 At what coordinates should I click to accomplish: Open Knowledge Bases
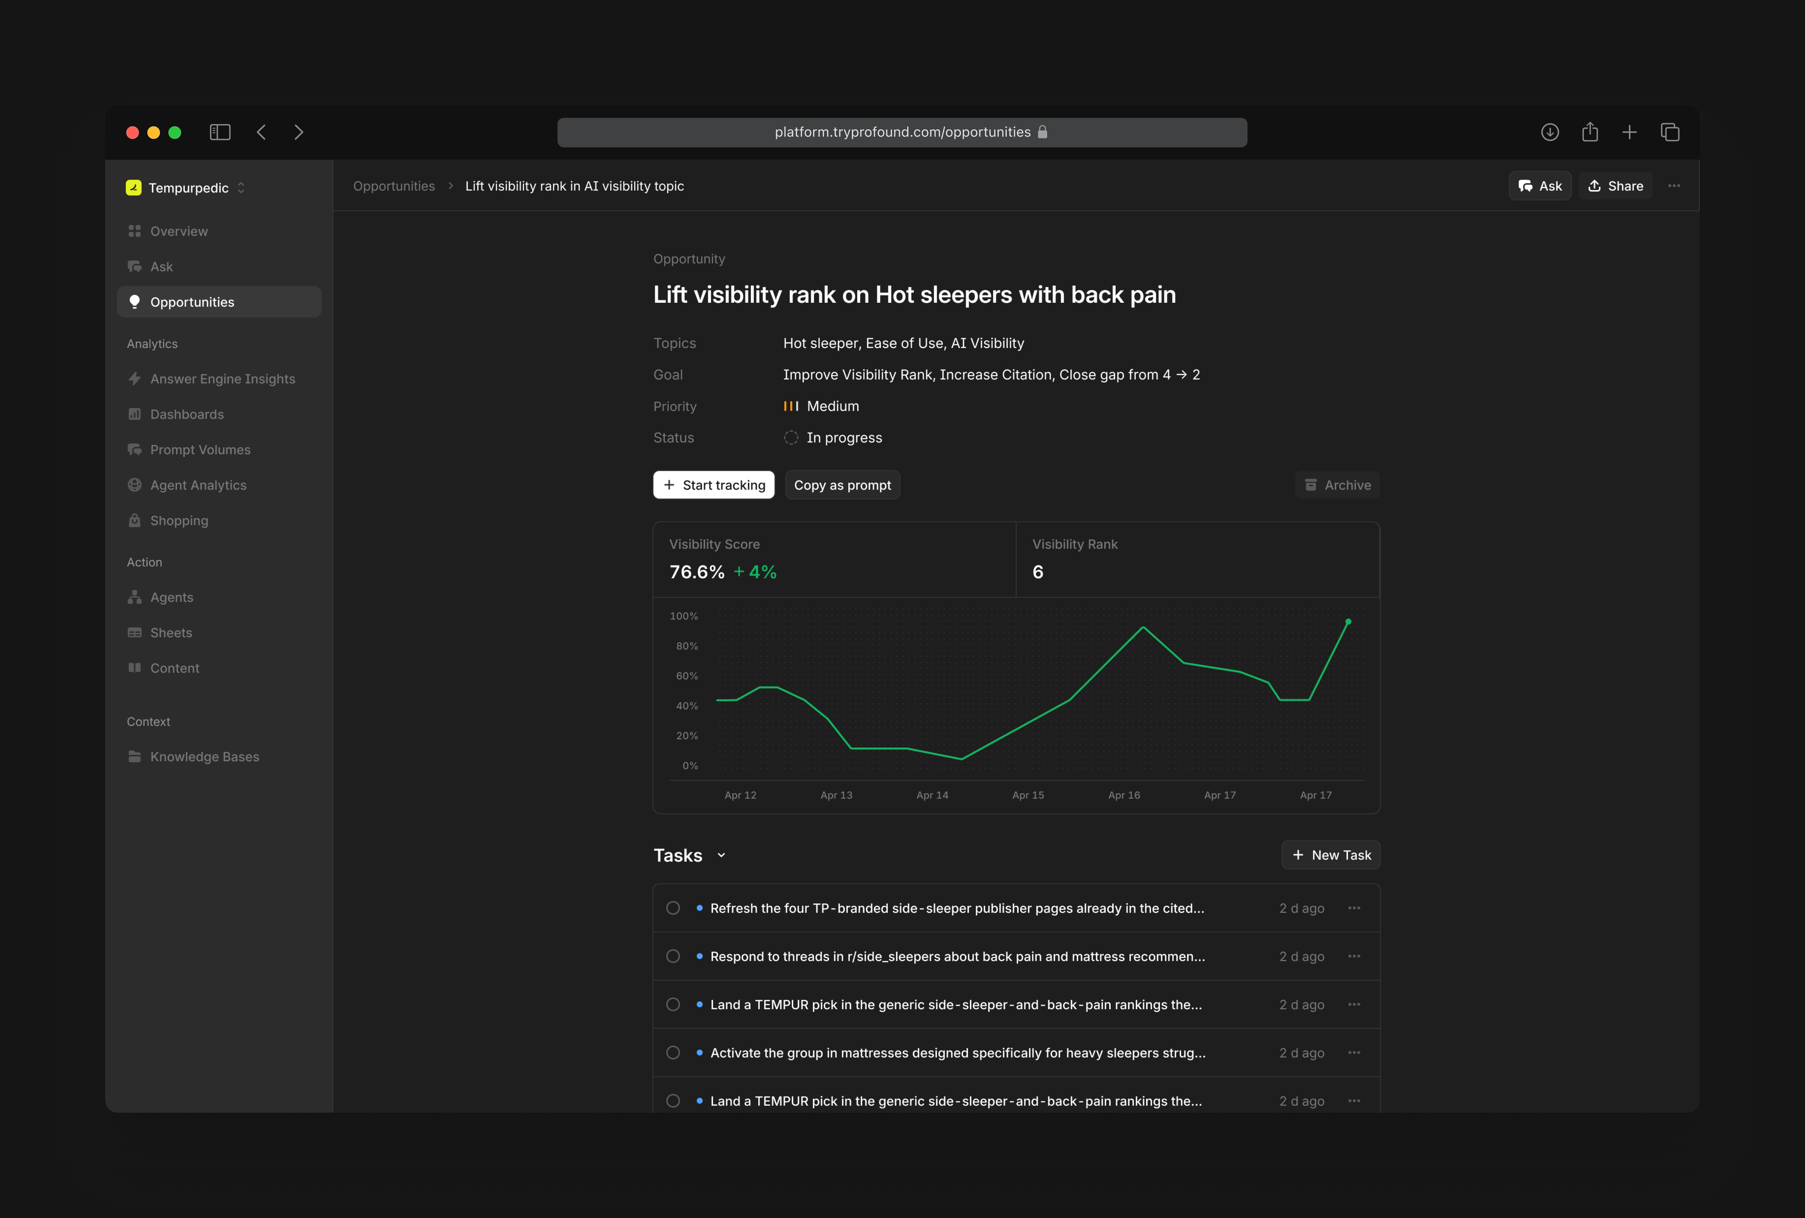(219, 757)
